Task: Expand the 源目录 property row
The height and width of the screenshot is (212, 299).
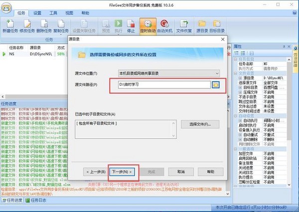Action: tap(240, 78)
